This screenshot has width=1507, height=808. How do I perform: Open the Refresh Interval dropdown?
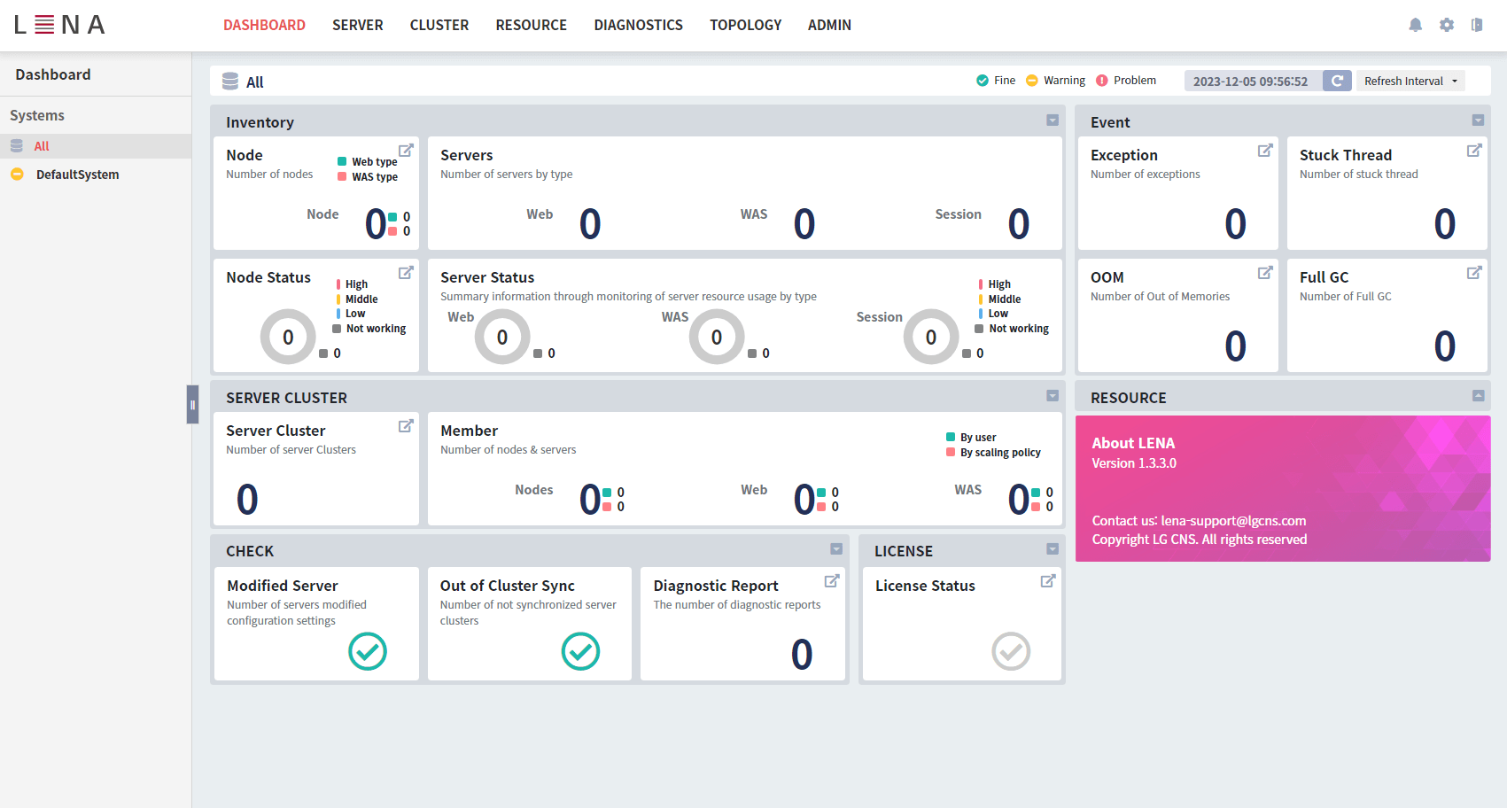click(x=1410, y=81)
